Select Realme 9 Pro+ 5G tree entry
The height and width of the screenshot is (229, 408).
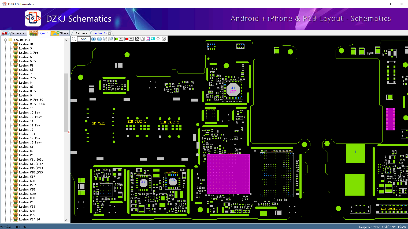(x=32, y=104)
